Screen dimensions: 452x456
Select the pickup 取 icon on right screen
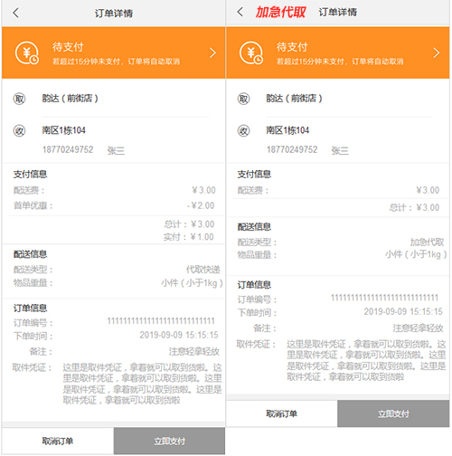243,99
